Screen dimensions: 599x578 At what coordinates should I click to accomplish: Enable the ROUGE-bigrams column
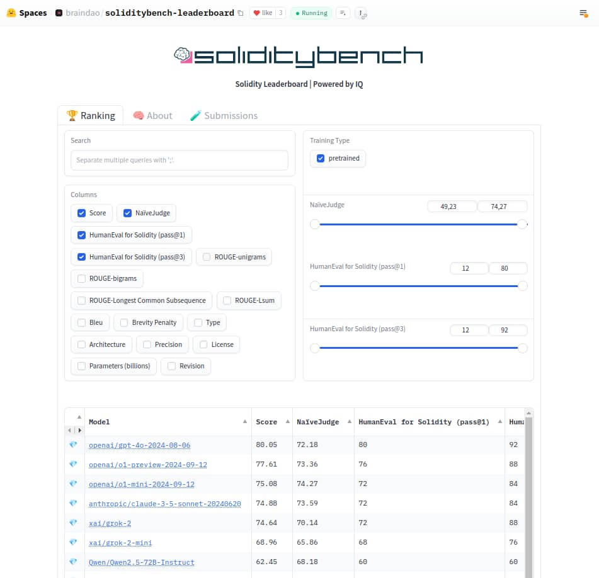click(x=81, y=279)
